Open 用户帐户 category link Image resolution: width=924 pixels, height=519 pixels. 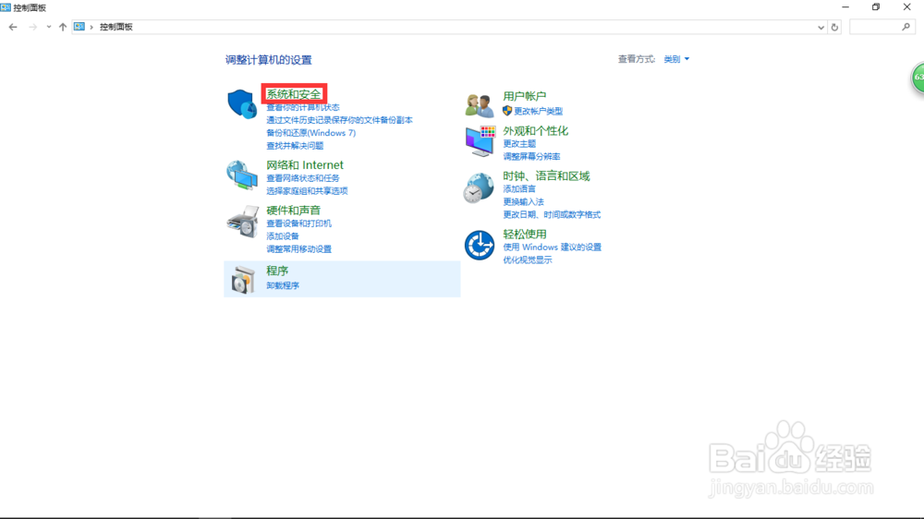(x=525, y=96)
